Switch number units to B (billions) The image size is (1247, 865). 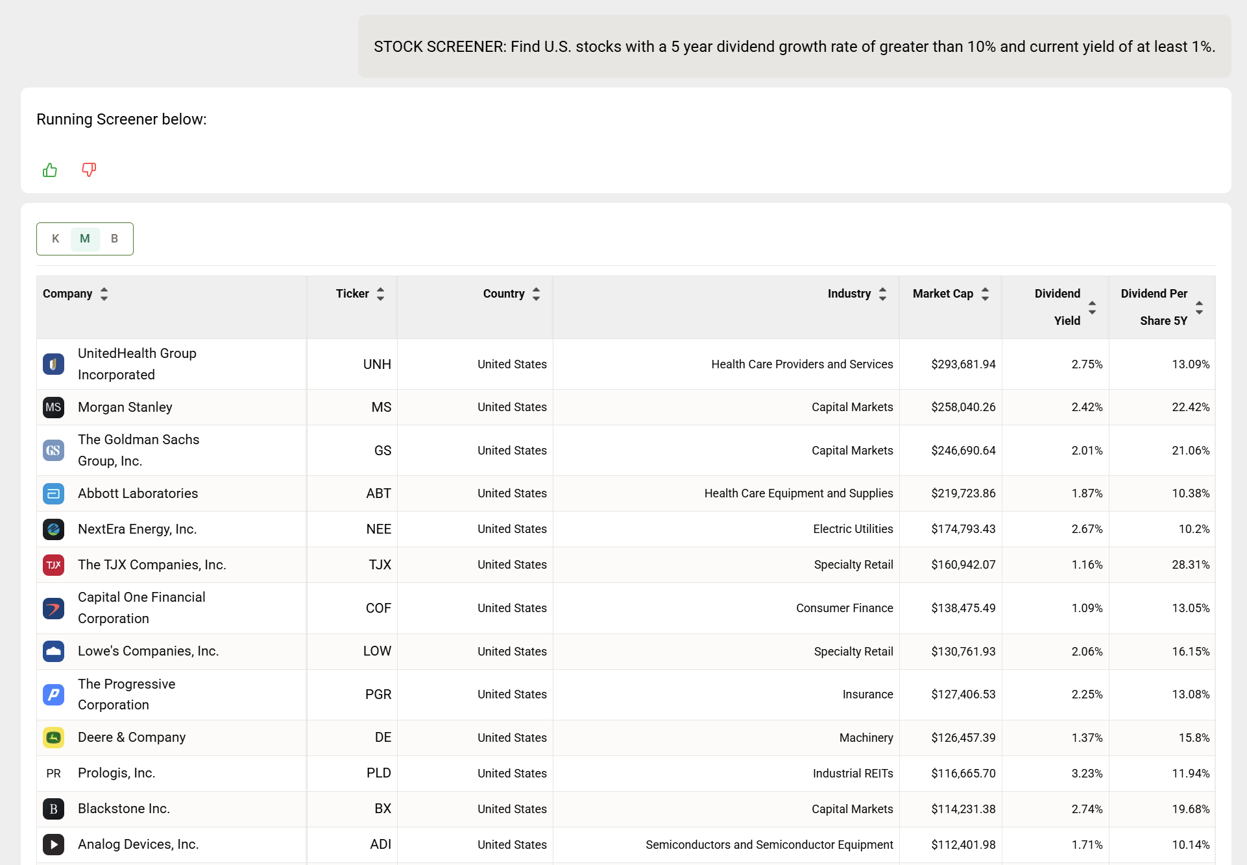[114, 239]
